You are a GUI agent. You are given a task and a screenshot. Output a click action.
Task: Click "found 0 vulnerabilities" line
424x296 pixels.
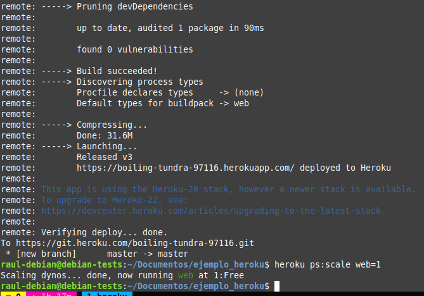pyautogui.click(x=135, y=49)
